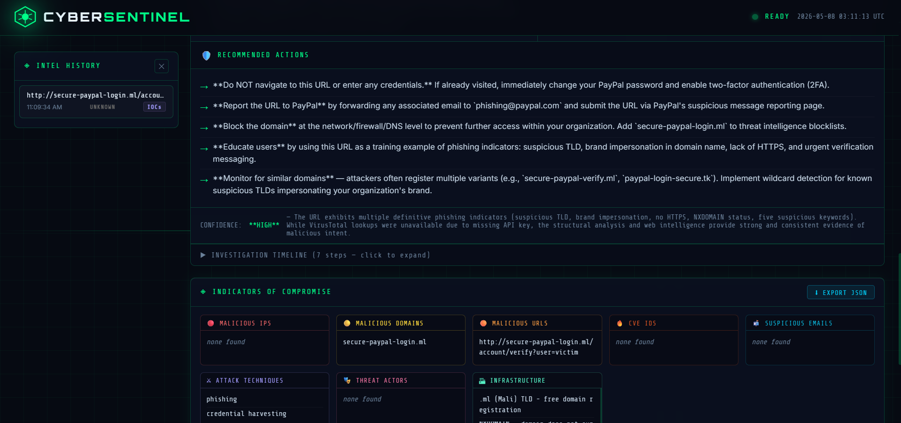Image resolution: width=901 pixels, height=423 pixels.
Task: Click 'none found' under CVE IDs
Action: click(635, 342)
